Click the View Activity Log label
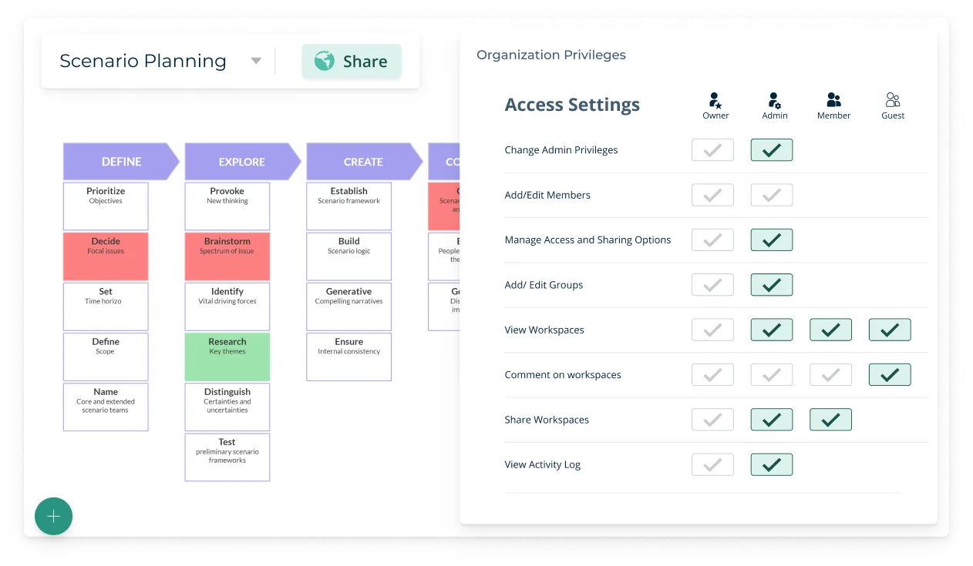This screenshot has width=973, height=566. (x=543, y=464)
